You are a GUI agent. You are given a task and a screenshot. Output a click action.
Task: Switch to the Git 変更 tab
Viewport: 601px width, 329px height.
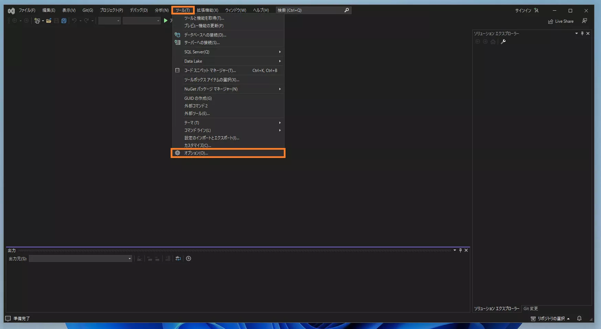coord(530,309)
